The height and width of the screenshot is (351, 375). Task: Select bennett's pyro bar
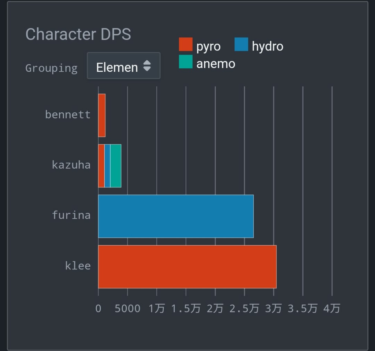pos(102,116)
